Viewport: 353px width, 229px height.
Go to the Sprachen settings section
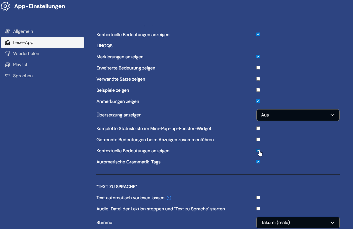tap(22, 76)
